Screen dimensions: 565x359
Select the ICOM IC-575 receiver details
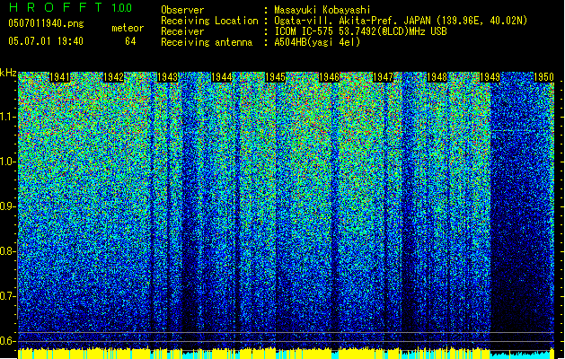point(360,31)
